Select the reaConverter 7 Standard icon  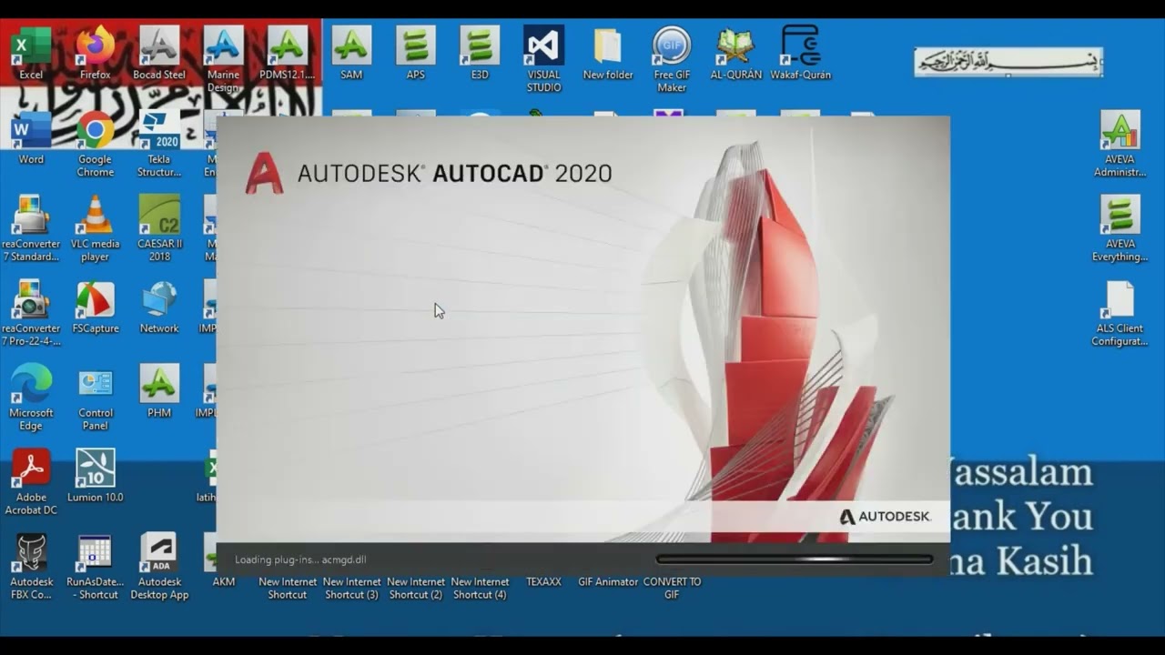[31, 228]
